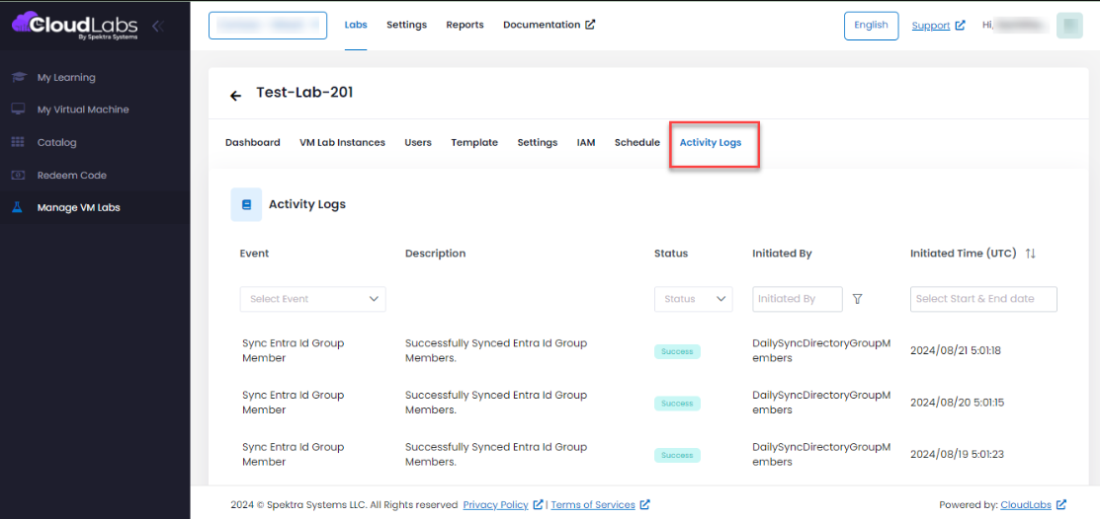This screenshot has width=1100, height=519.
Task: Open the Labs top menu
Action: (356, 25)
